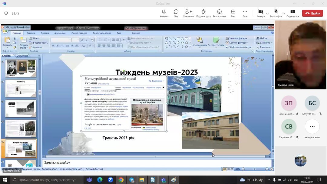This screenshot has width=327, height=184.
Task: Open the Insert ribbon tab
Action: click(31, 33)
